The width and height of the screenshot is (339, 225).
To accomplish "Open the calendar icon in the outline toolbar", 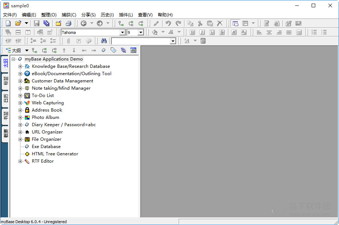I will 133,50.
